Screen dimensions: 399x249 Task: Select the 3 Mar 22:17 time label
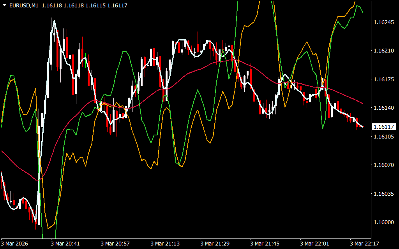pyautogui.click(x=364, y=244)
